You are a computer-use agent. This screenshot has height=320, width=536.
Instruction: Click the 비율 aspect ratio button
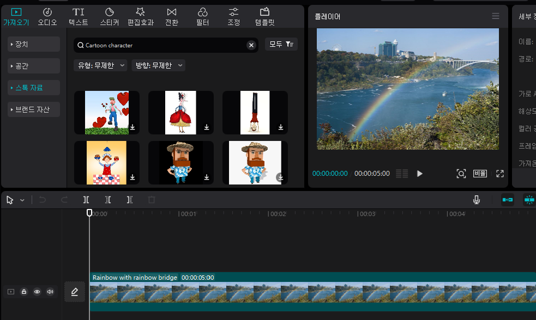[480, 174]
